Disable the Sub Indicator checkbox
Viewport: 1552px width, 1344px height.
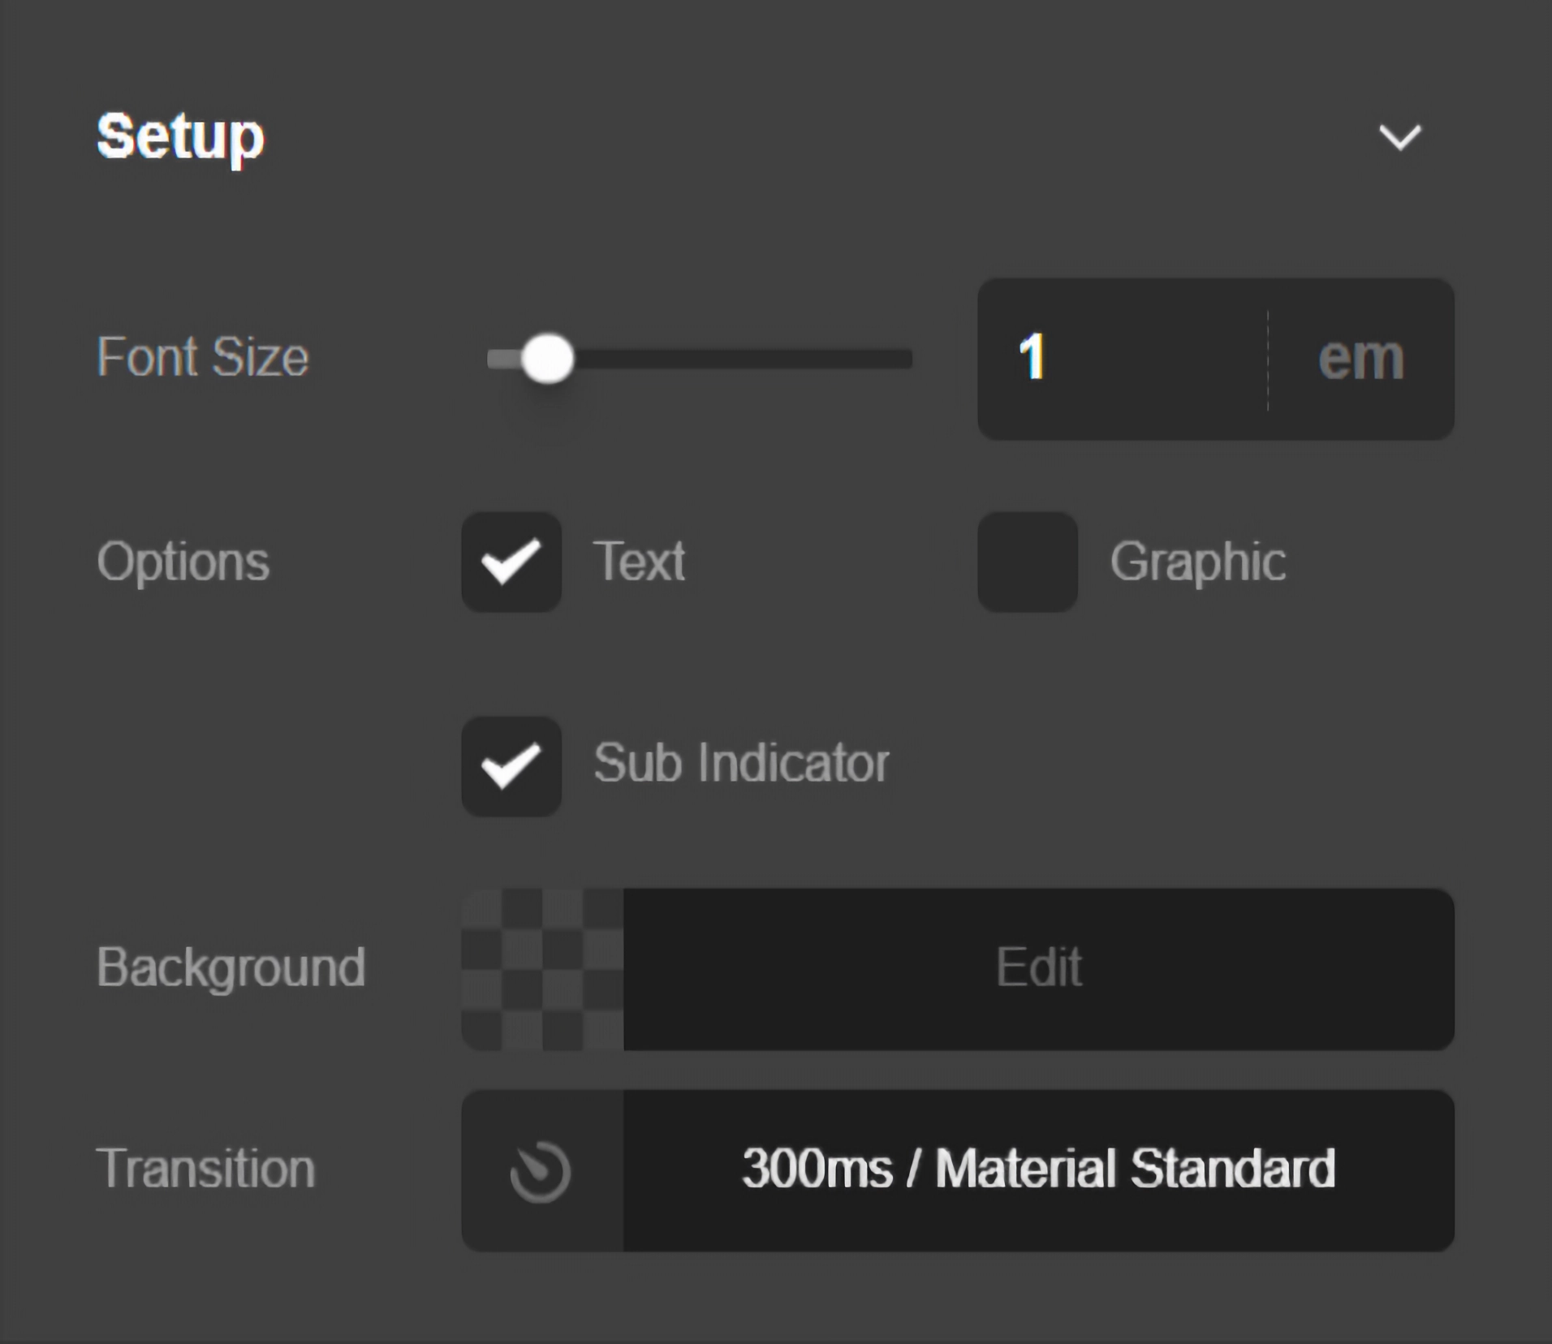coord(511,766)
